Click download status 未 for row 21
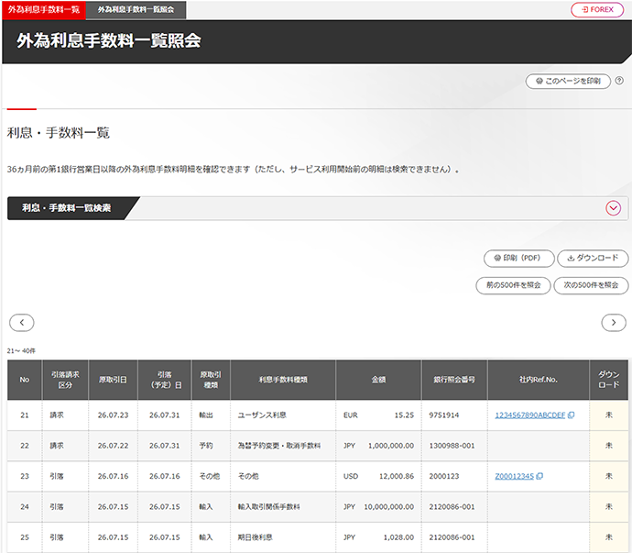The image size is (632, 553). coord(609,415)
